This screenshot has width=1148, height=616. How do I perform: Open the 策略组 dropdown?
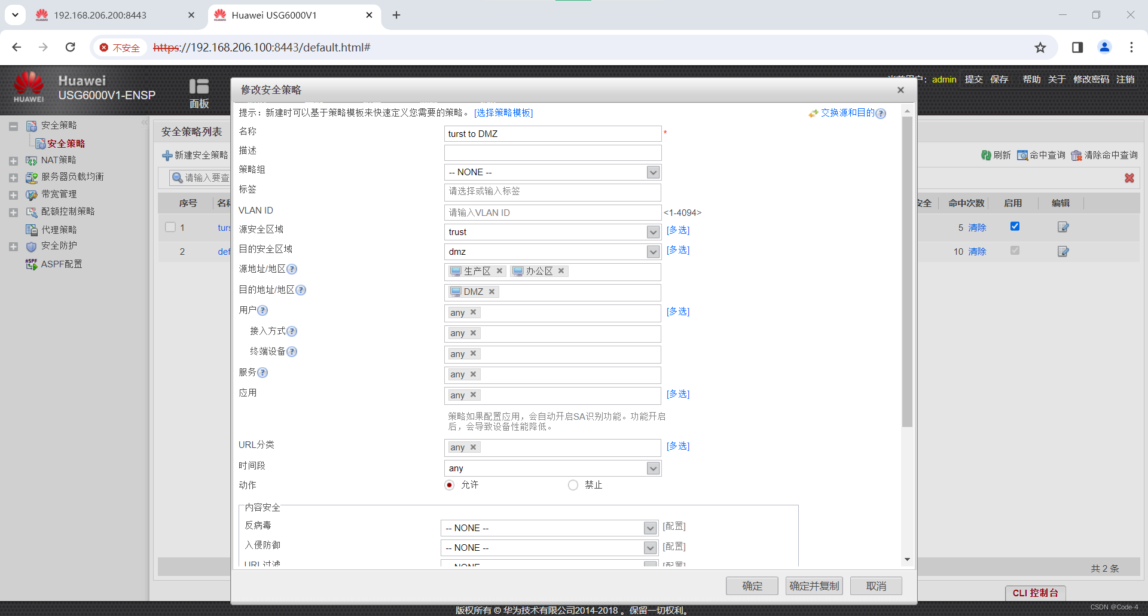point(654,172)
